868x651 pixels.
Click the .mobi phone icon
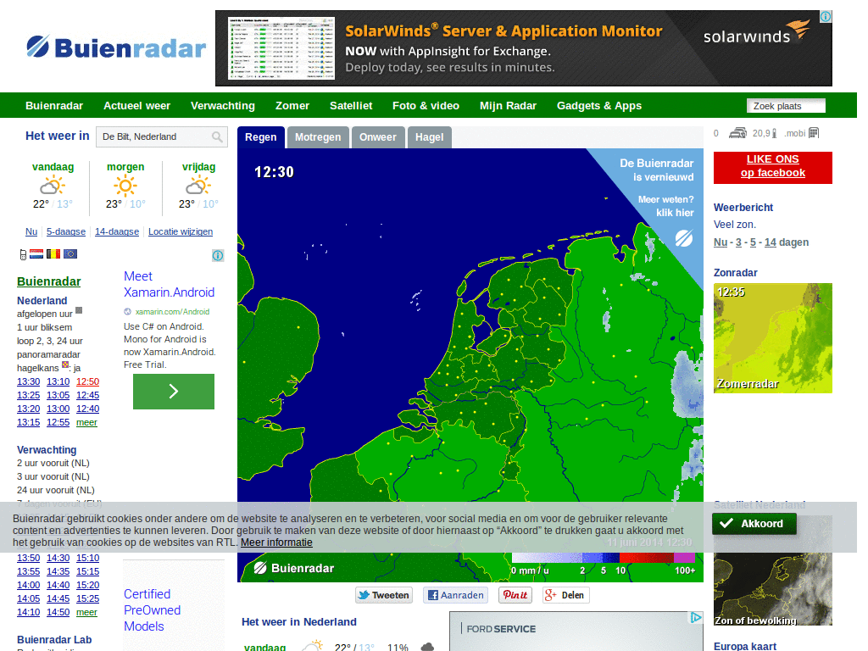(814, 133)
